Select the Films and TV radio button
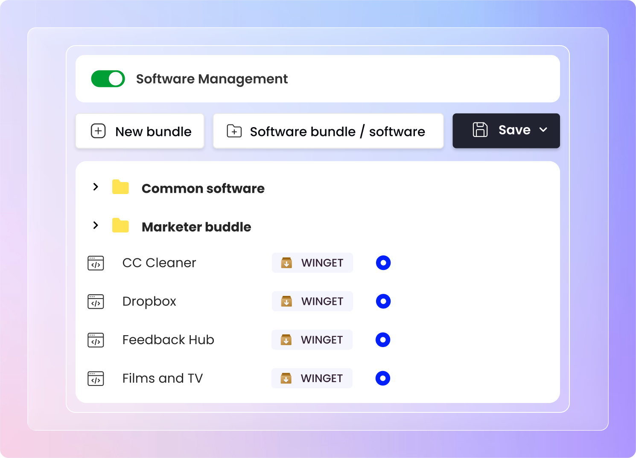636x458 pixels. point(383,378)
